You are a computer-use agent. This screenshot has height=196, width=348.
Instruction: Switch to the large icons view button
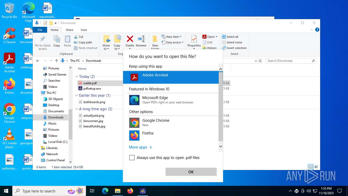(x=316, y=167)
